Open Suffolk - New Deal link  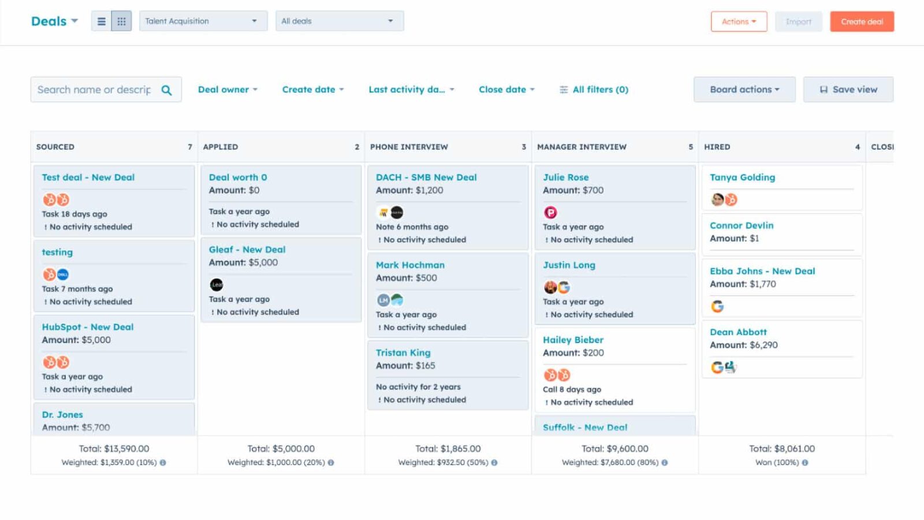pyautogui.click(x=585, y=428)
